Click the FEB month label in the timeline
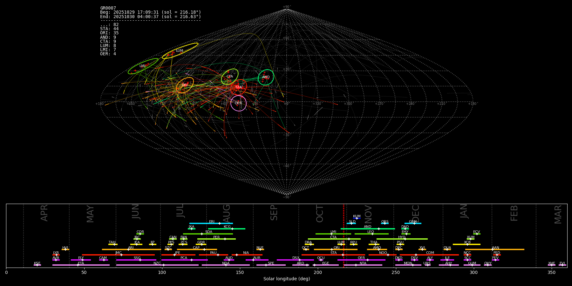Image resolution: width=572 pixels, height=286 pixels. pyautogui.click(x=514, y=213)
